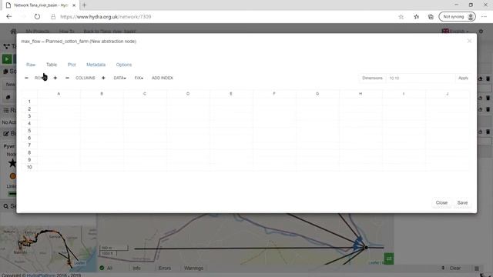This screenshot has width=493, height=277.
Task: Clear the log messages
Action: point(455,268)
